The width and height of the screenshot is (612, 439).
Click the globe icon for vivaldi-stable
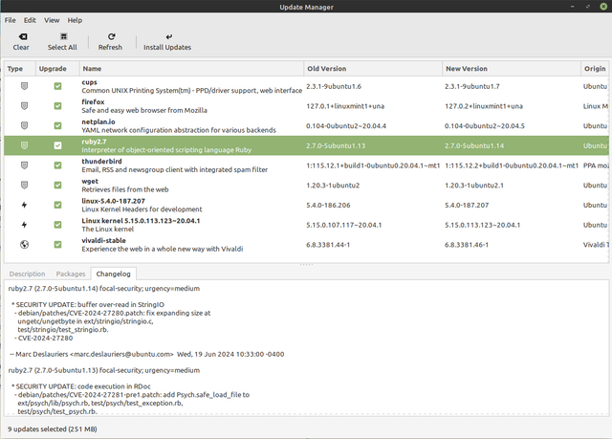(24, 245)
